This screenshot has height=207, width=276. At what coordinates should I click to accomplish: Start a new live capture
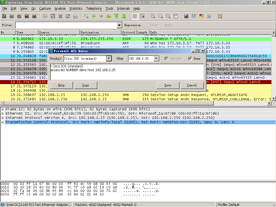[19, 16]
